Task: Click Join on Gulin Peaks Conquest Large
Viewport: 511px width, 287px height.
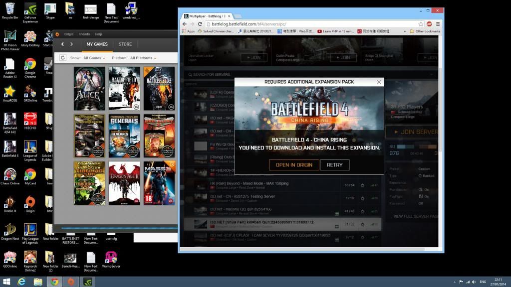Action: point(343,58)
